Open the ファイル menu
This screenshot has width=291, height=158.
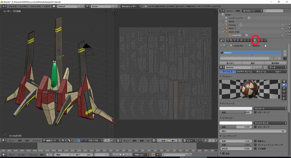click(x=13, y=6)
